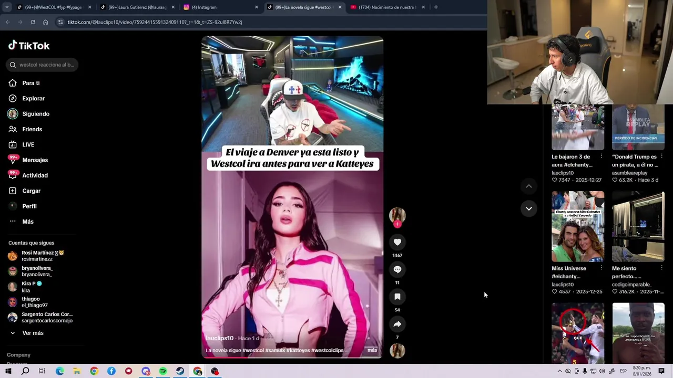Expand the video caption with más

[372, 350]
